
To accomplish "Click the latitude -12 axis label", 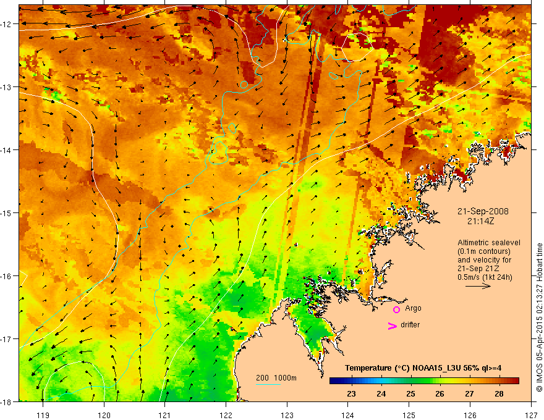I will 6,24.
